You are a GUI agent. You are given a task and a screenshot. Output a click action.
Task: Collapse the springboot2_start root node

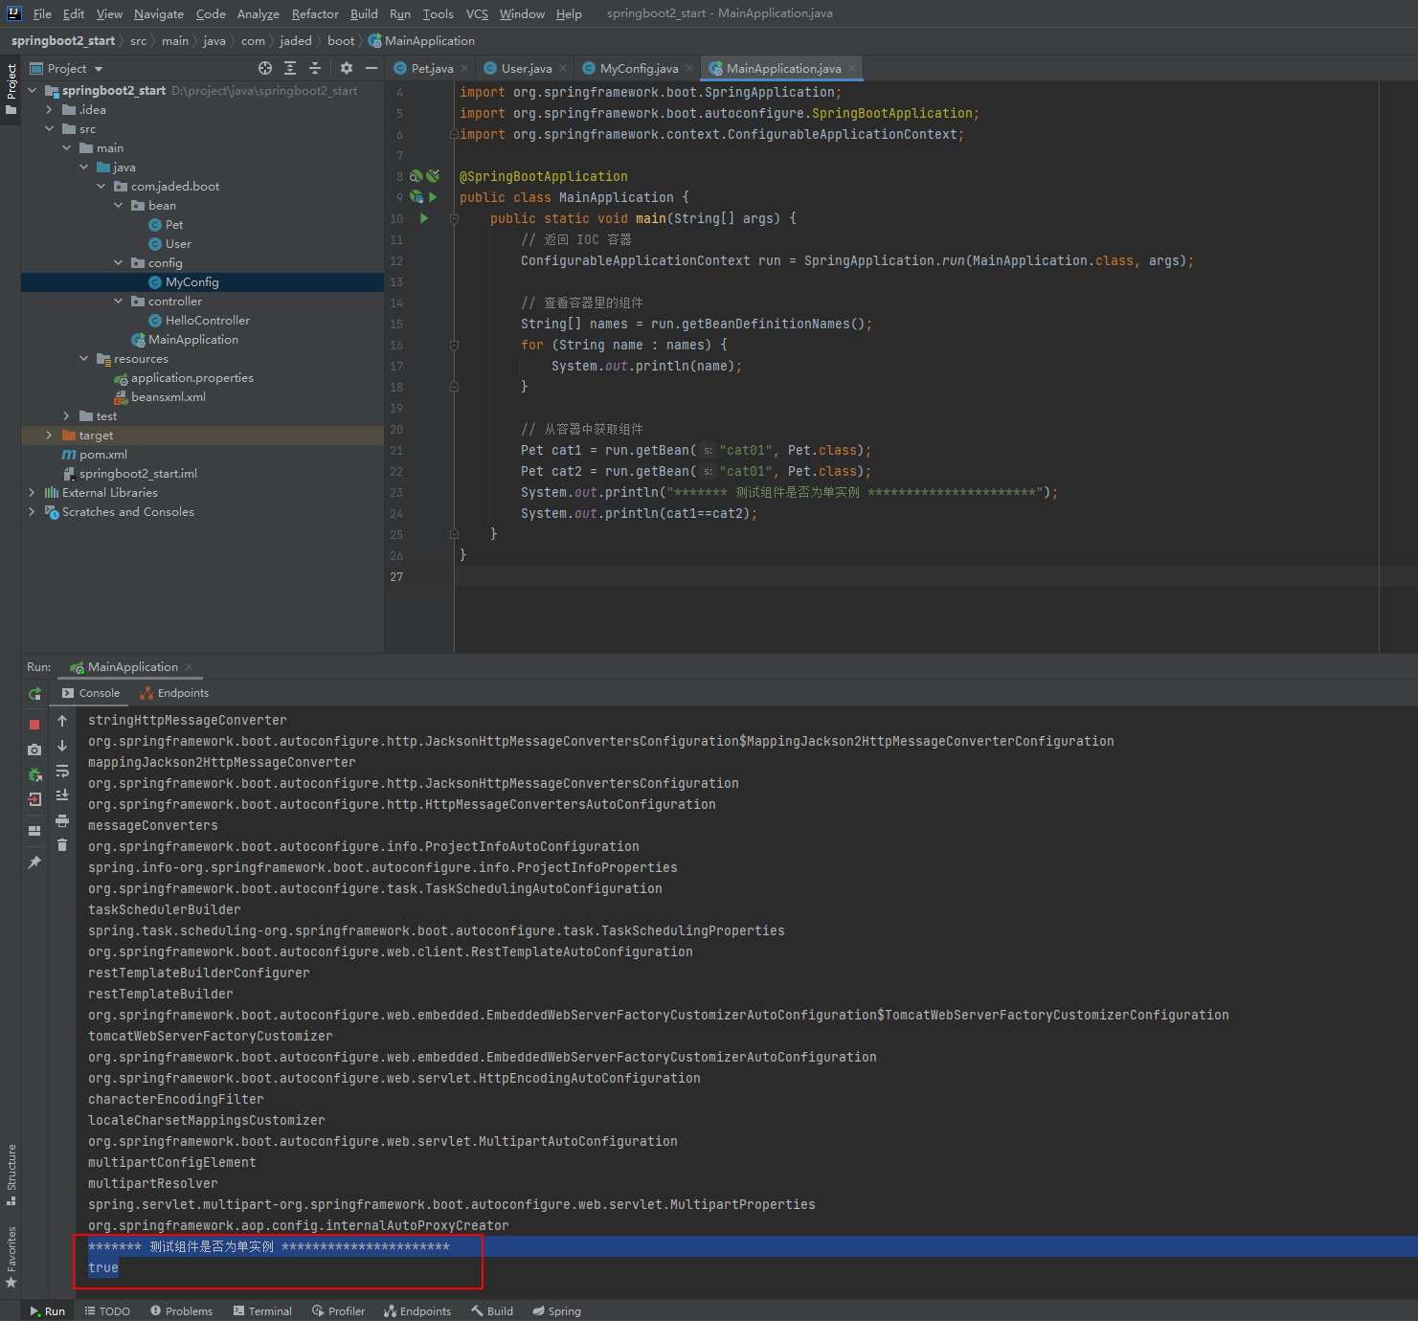tap(33, 91)
